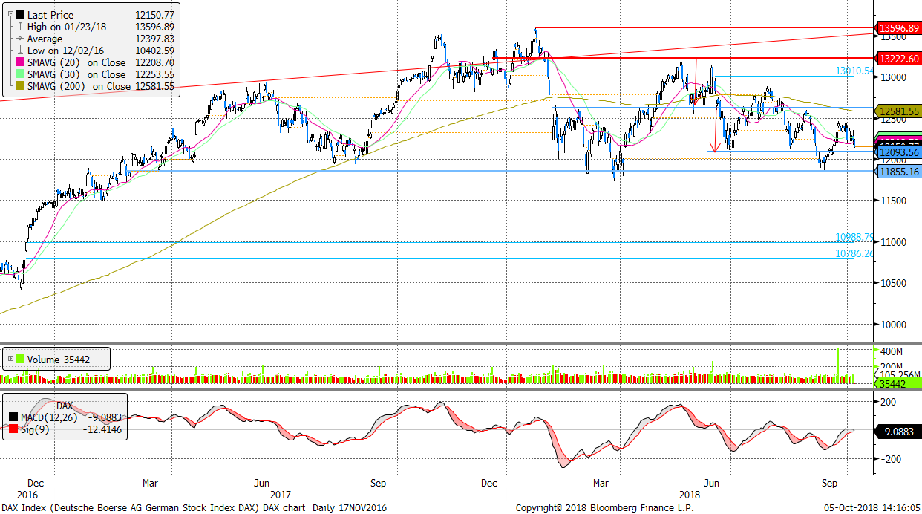
Task: Select the light green SMAVG (30) swatch
Action: tap(20, 74)
